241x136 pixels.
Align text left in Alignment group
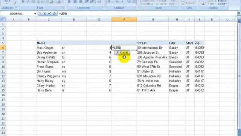(69, 2)
